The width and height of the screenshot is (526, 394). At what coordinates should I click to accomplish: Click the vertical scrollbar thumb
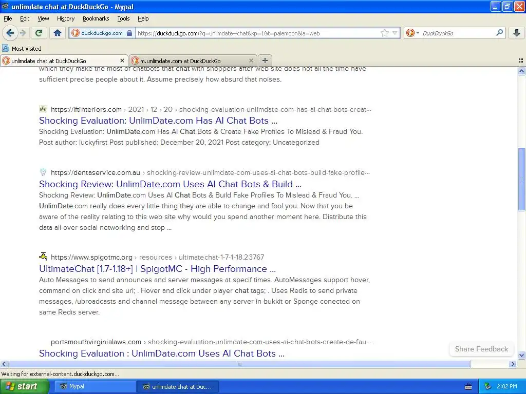pos(521,179)
